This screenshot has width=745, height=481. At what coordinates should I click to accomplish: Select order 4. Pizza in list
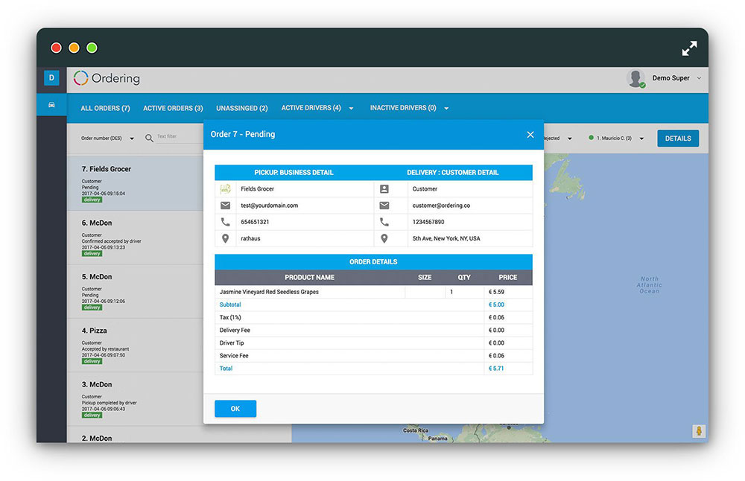pos(136,345)
